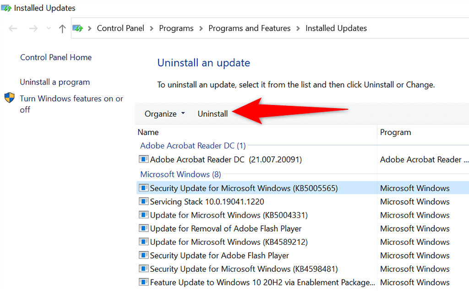Click the Servicing Stack update icon
This screenshot has height=291, width=469.
144,201
